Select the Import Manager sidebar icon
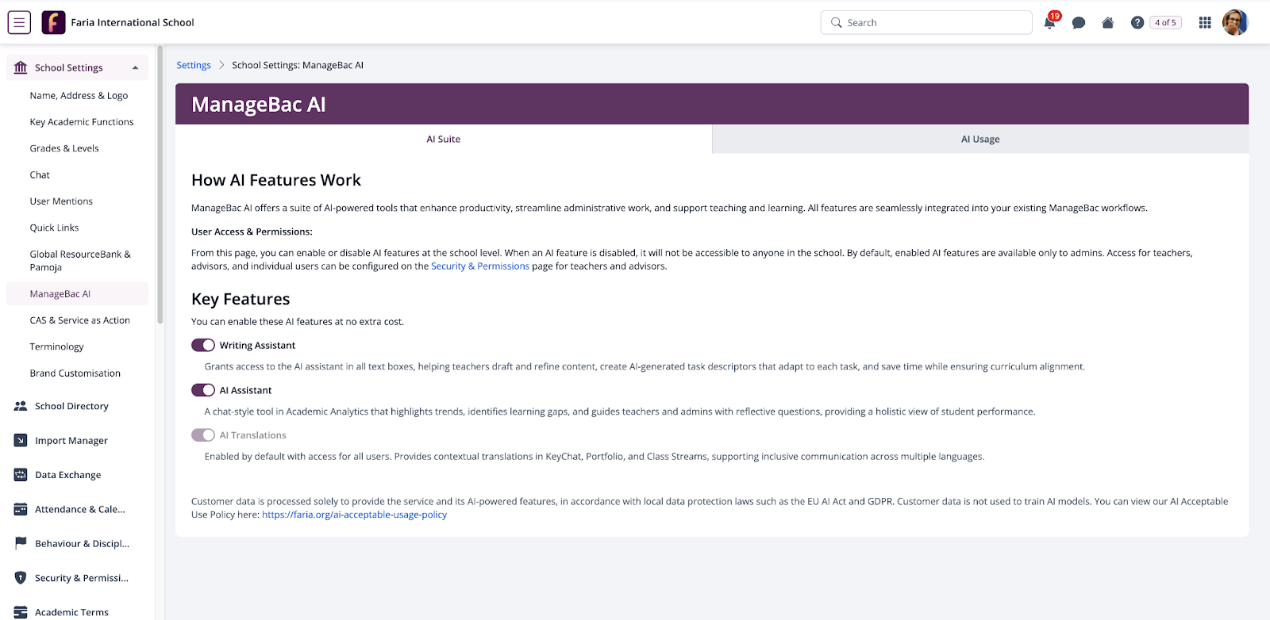Viewport: 1270px width, 620px height. (x=20, y=440)
